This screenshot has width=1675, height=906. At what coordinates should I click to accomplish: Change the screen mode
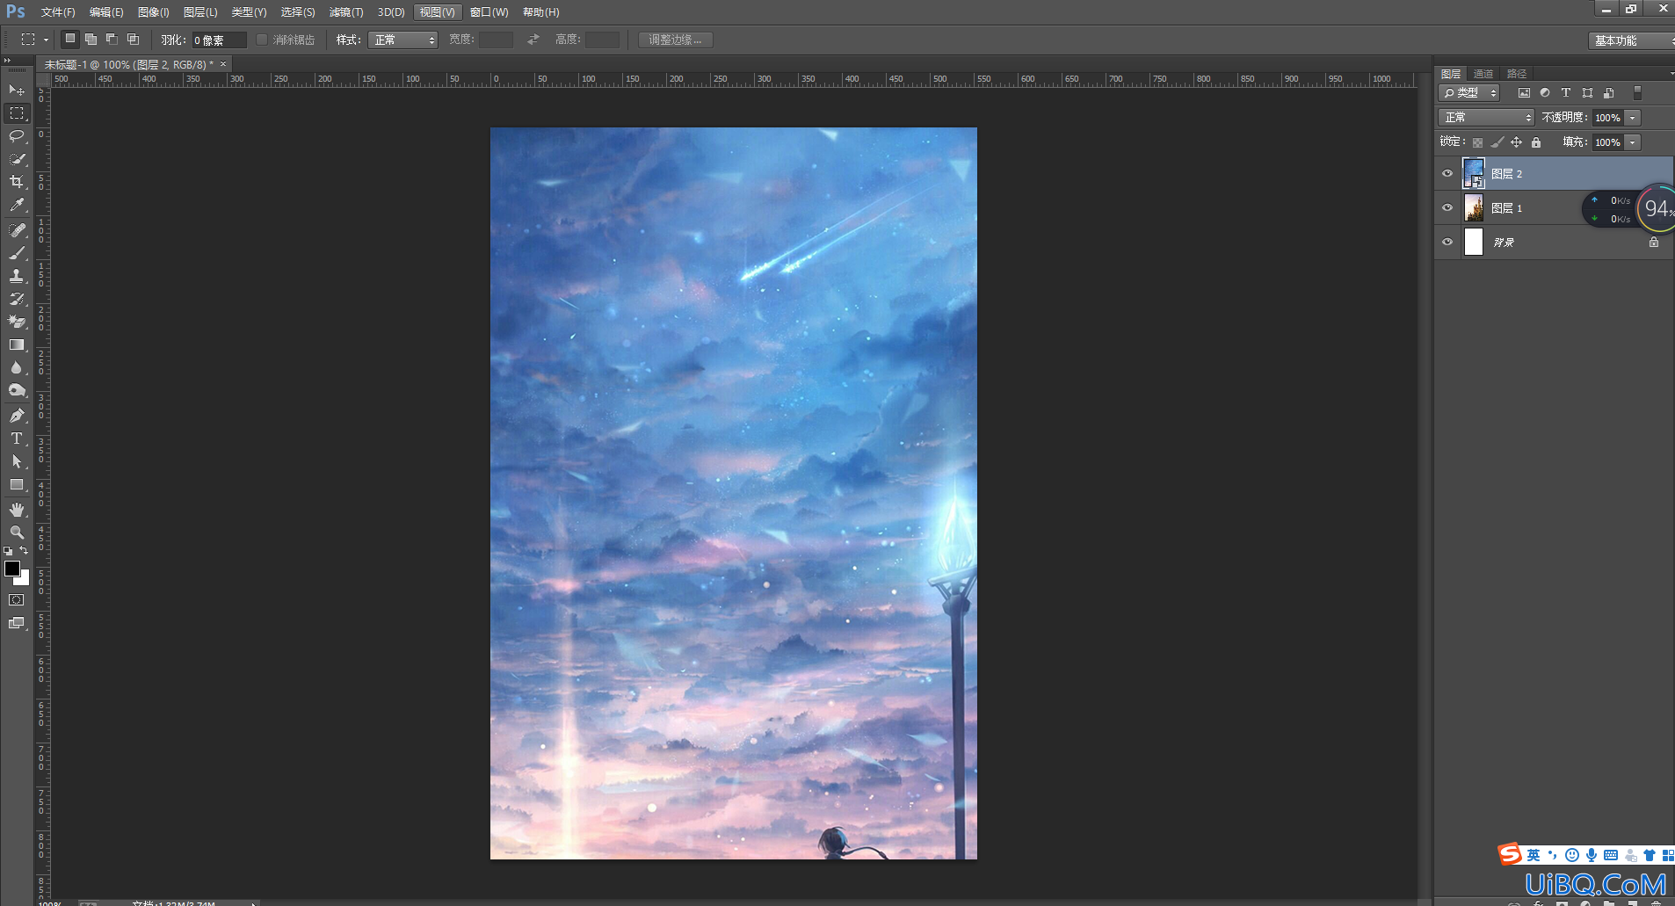17,623
